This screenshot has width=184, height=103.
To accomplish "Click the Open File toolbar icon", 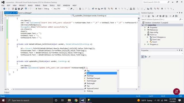I will (16, 9).
